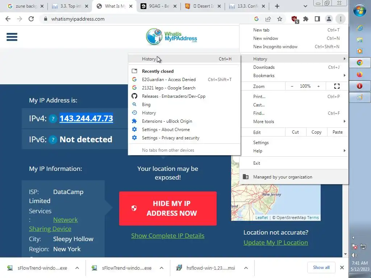Select New Incognito window

pyautogui.click(x=294, y=47)
